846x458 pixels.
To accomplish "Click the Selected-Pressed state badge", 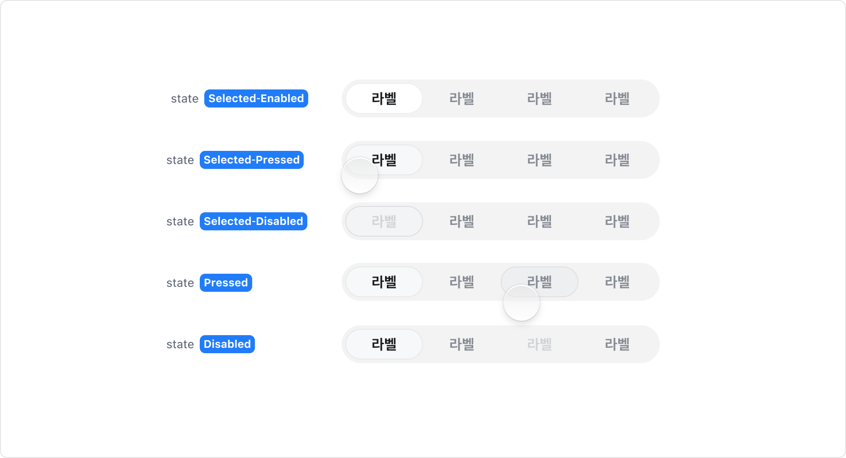I will coord(251,160).
